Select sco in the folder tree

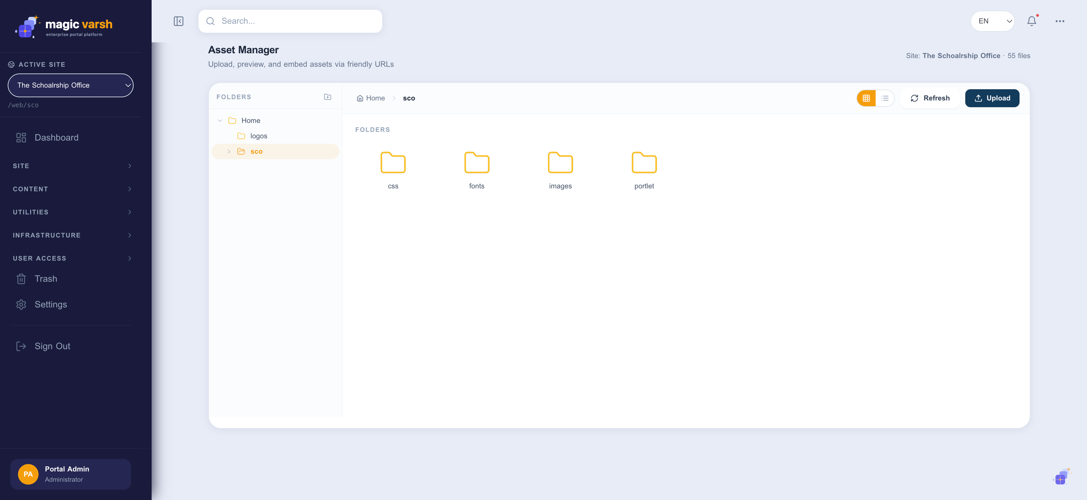[x=275, y=151]
